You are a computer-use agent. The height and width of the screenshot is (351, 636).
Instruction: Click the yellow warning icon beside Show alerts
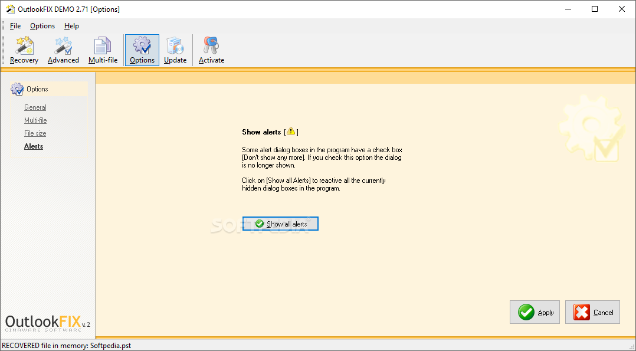point(291,131)
